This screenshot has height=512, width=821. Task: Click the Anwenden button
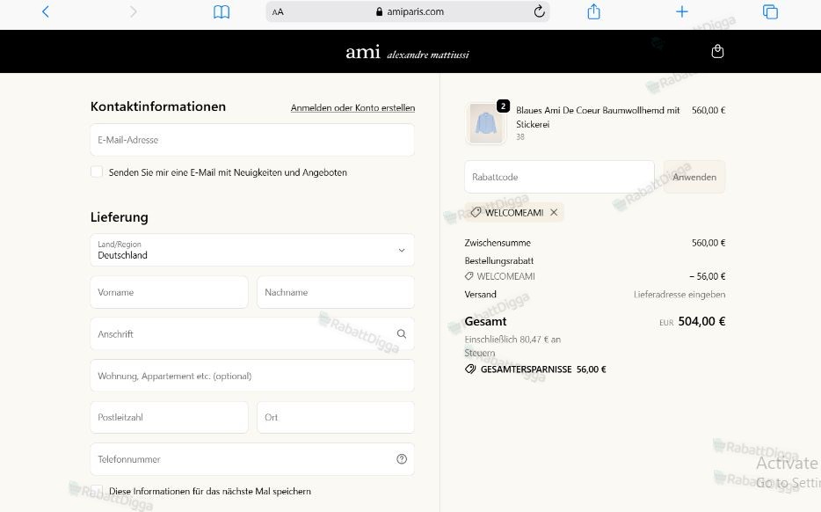click(x=694, y=177)
